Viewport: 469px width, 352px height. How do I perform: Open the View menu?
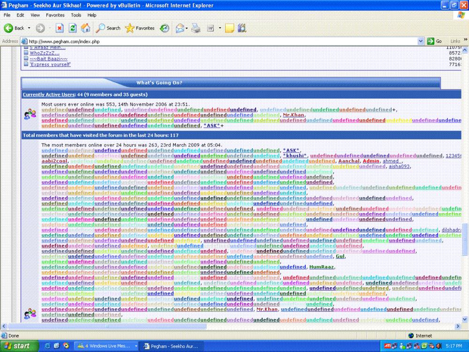36,15
